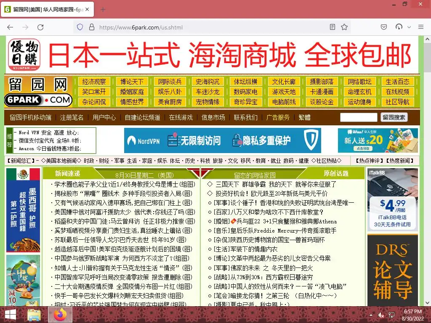
Task: Open the 社区导航 link
Action: 397,102
